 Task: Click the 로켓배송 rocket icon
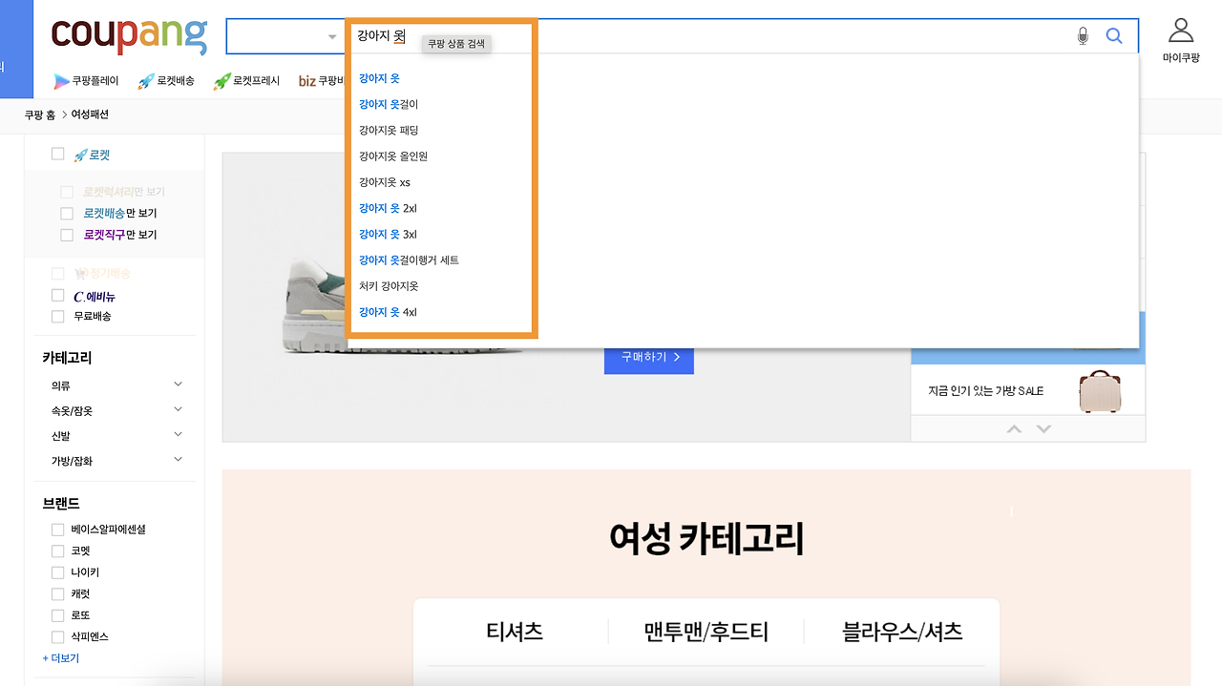[x=145, y=80]
